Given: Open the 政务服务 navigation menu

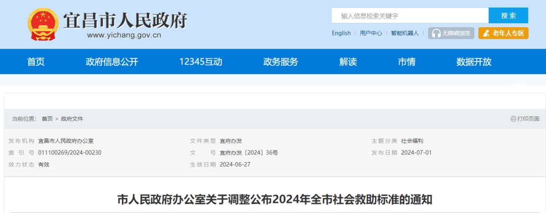Looking at the screenshot, I should pyautogui.click(x=281, y=62).
